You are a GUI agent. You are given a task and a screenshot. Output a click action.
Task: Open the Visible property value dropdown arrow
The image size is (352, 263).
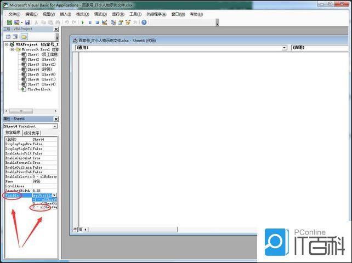coord(54,195)
